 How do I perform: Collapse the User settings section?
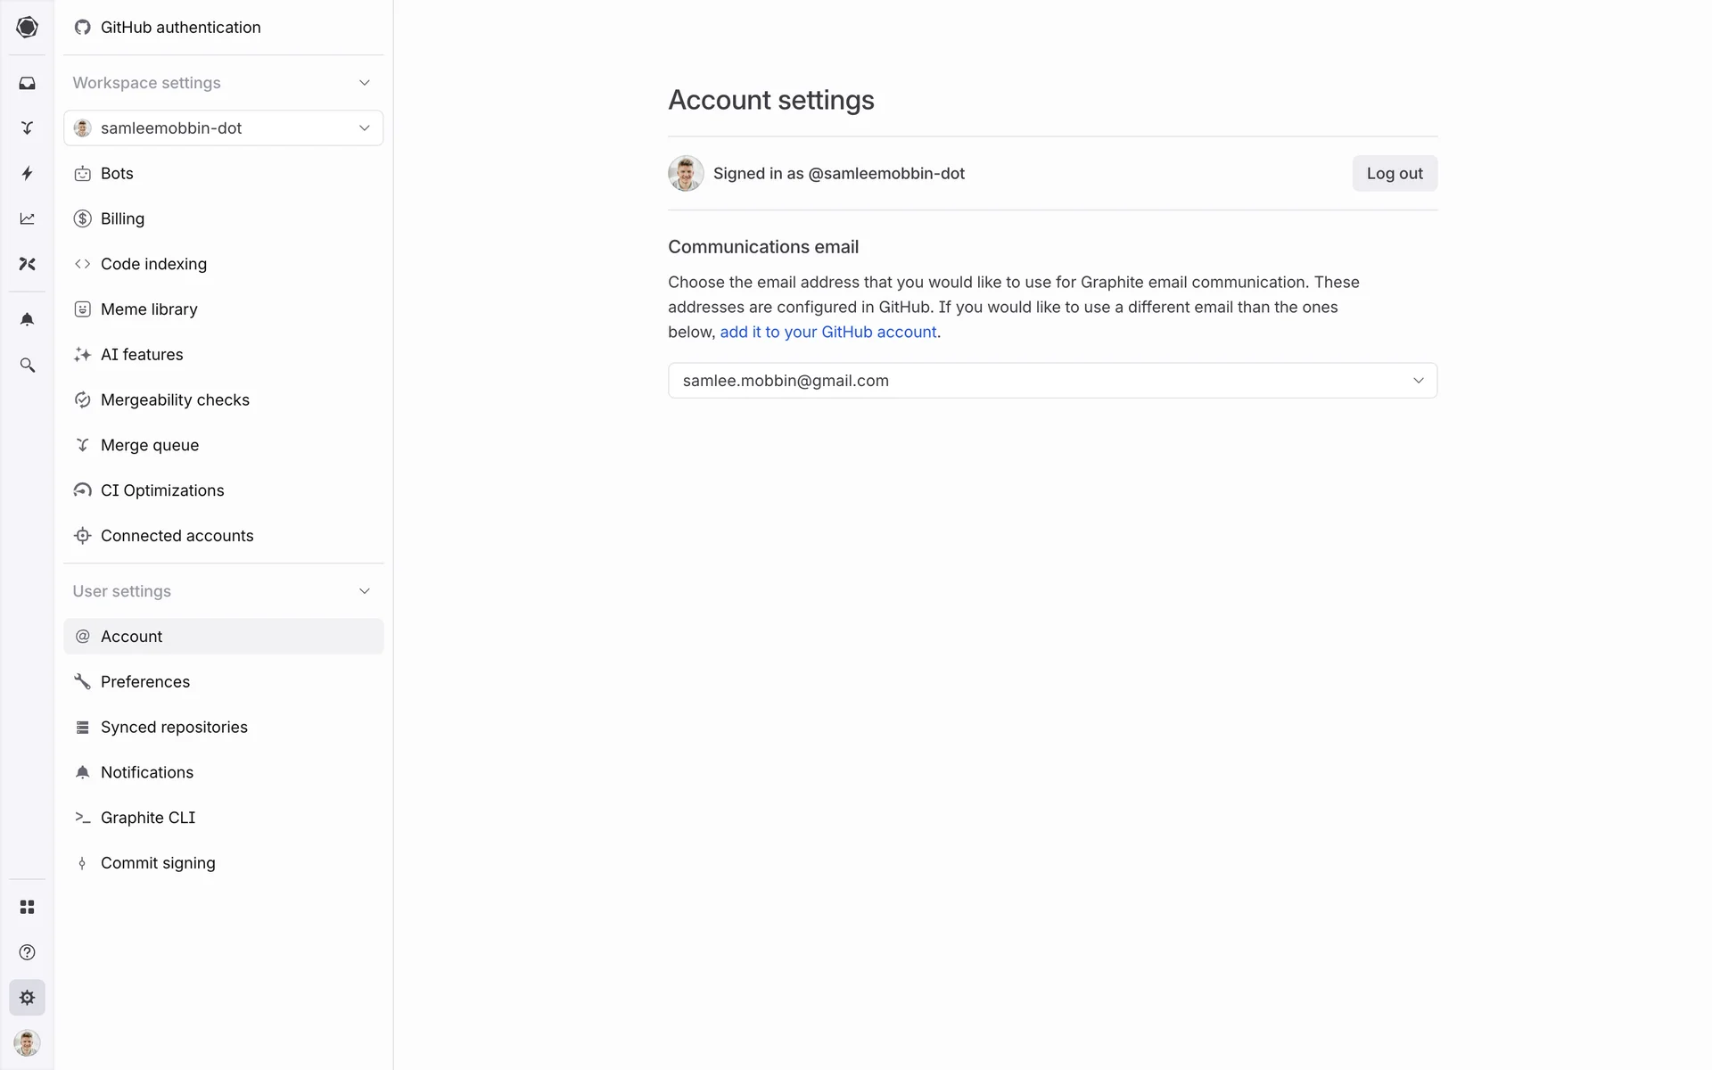tap(364, 591)
